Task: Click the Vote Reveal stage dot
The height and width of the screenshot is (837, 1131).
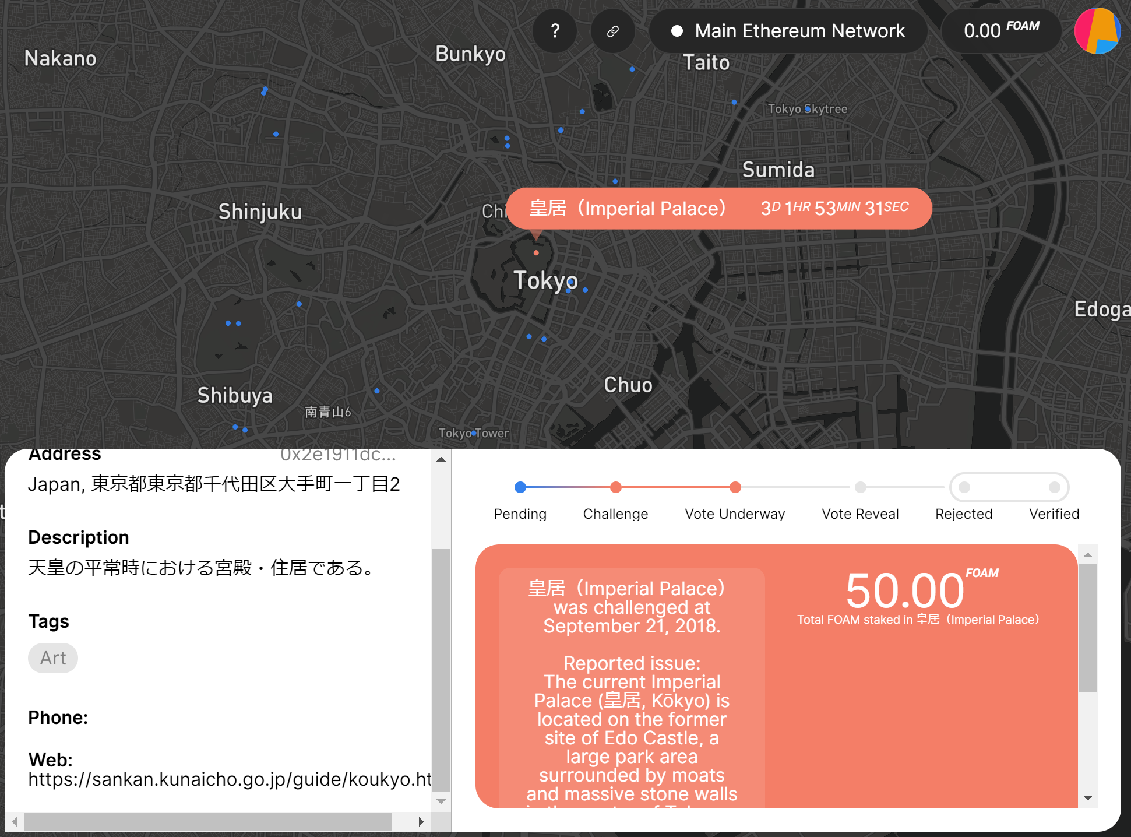Action: tap(860, 487)
